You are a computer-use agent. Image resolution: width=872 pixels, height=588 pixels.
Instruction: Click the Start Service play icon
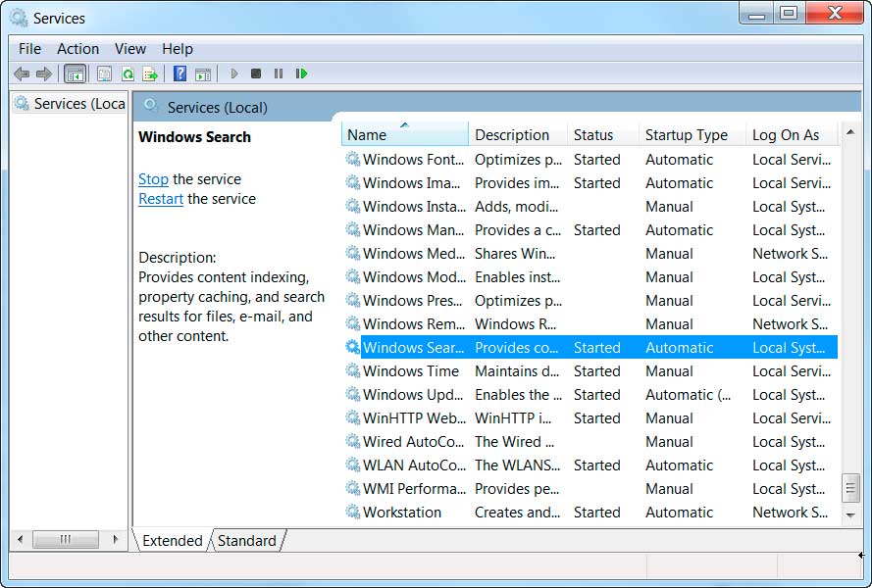click(234, 73)
